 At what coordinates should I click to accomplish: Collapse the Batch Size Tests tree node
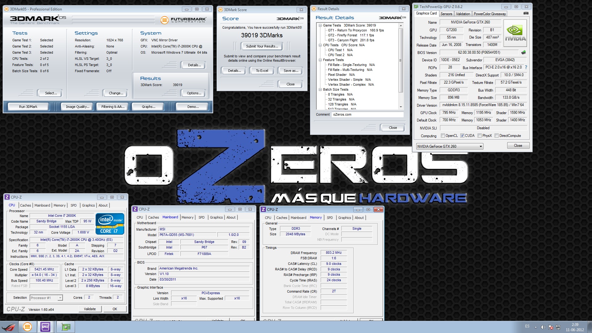[x=320, y=90]
